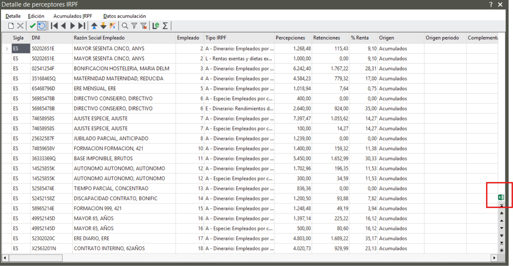Sort descending with the down-arrow Z icon
This screenshot has height=266, width=513.
coord(103,26)
